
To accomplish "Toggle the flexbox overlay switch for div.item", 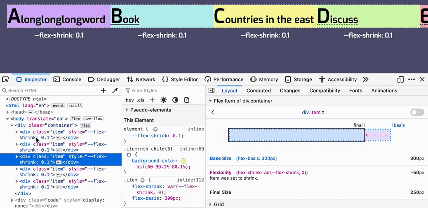I will pyautogui.click(x=417, y=112).
